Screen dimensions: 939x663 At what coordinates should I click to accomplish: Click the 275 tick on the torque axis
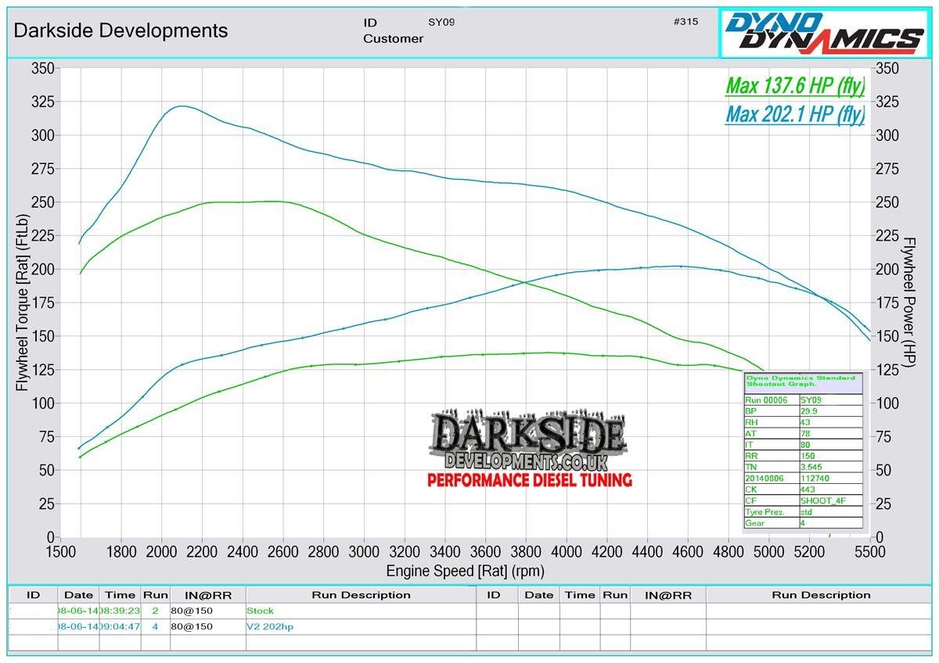pos(42,169)
